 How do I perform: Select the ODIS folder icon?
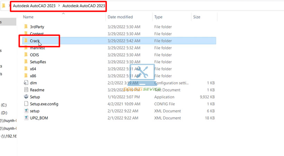coord(26,55)
